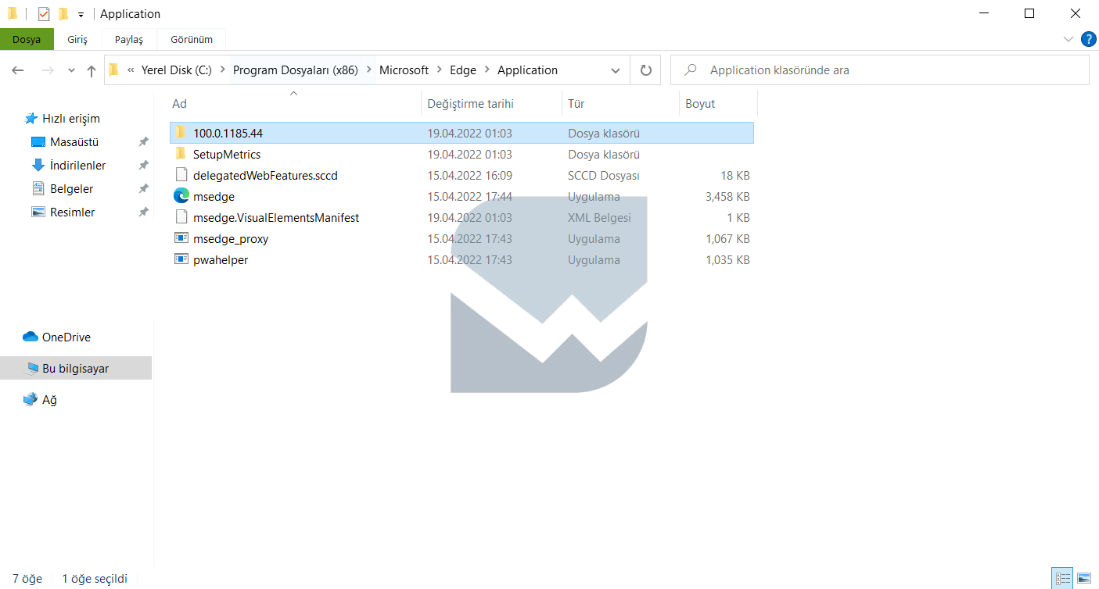Switch to Details view layout

tap(1063, 579)
